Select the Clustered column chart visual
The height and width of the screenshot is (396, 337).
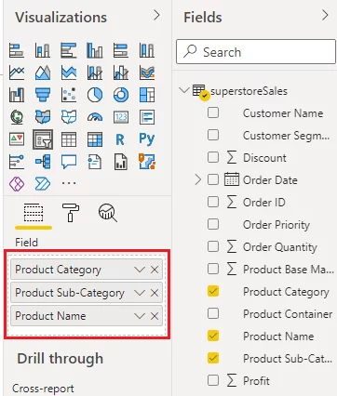tap(95, 50)
